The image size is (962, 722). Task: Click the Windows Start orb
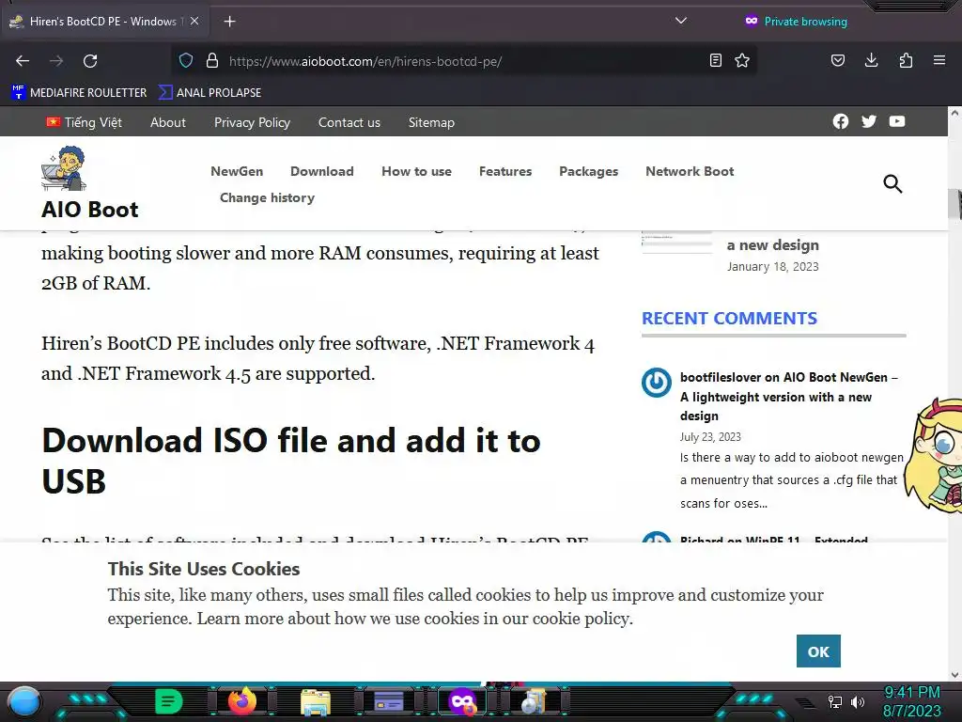click(24, 701)
